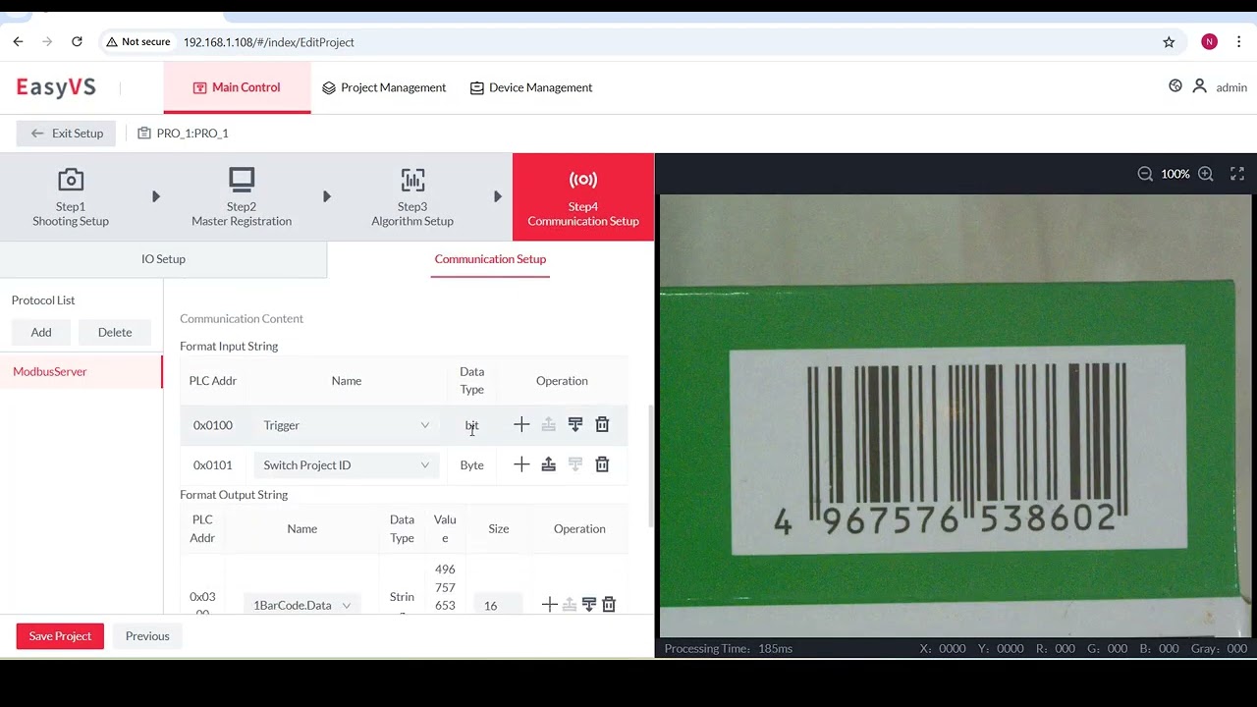Image resolution: width=1257 pixels, height=707 pixels.
Task: Click the Protocol List label
Action: 43,300
